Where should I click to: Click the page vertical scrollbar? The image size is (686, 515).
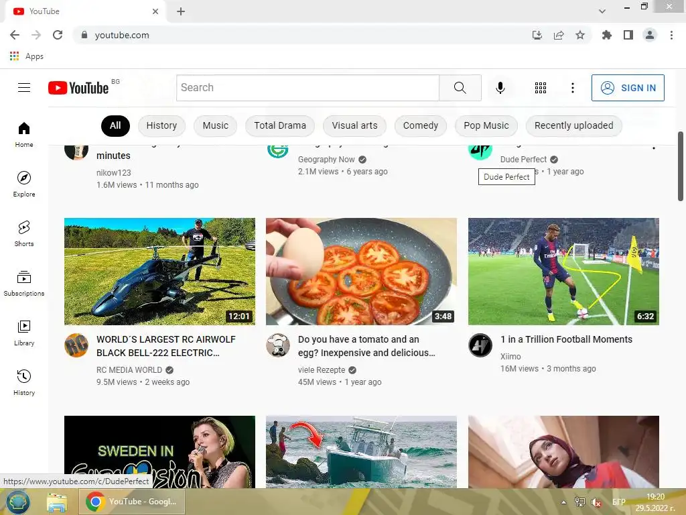coord(681,166)
